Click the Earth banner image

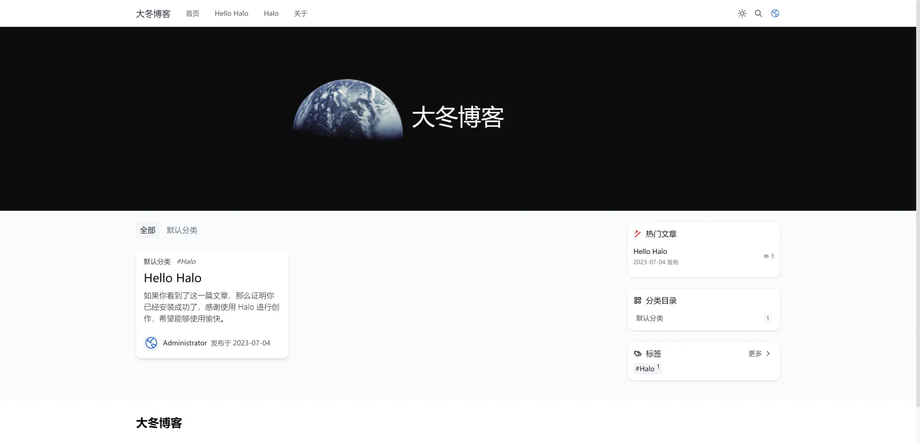coord(348,110)
